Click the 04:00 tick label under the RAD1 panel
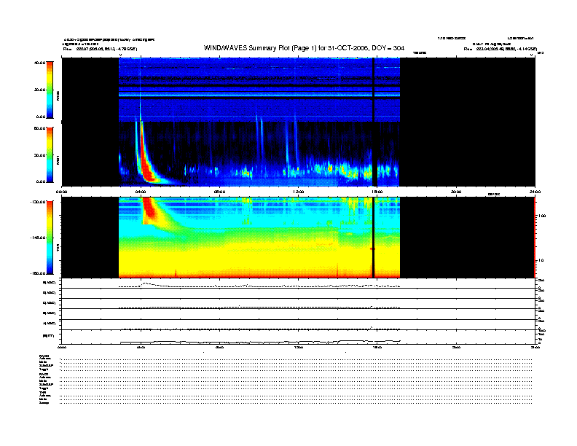 (x=141, y=192)
